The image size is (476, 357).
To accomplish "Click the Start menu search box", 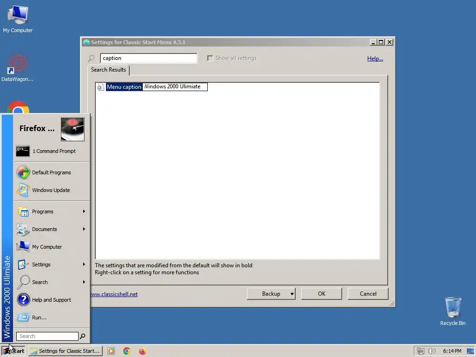I will point(47,336).
